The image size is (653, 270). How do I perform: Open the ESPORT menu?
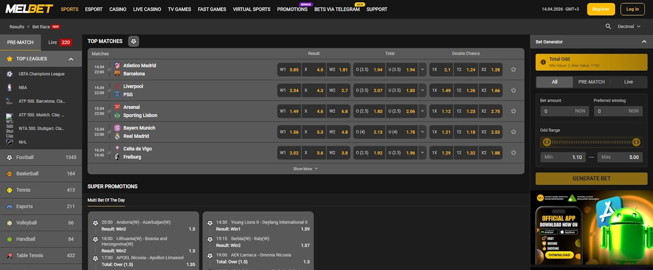(x=94, y=9)
